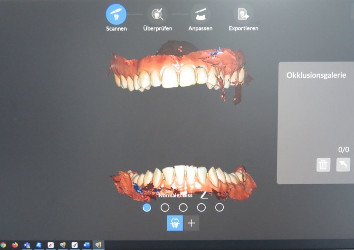Open Firefox from the taskbar
Screen dimensions: 354x250
coord(15,245)
